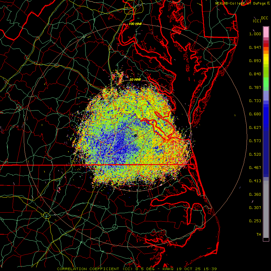The height and width of the screenshot is (271, 271).
Task: Click the [CC] legend heading
Action: point(257,21)
